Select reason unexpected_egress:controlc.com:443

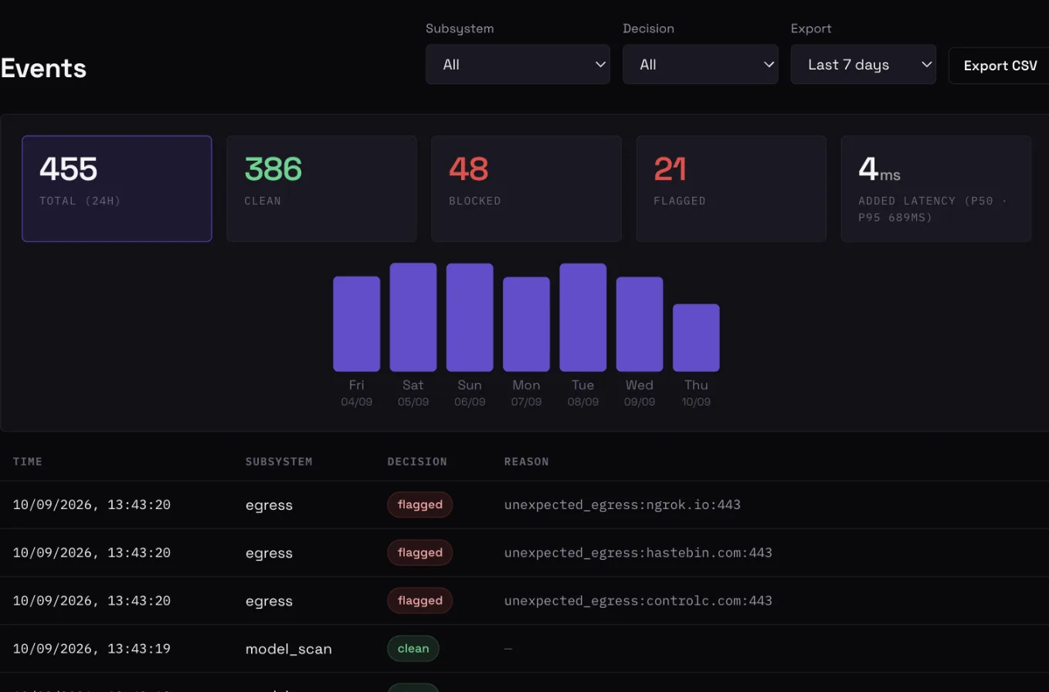(638, 601)
